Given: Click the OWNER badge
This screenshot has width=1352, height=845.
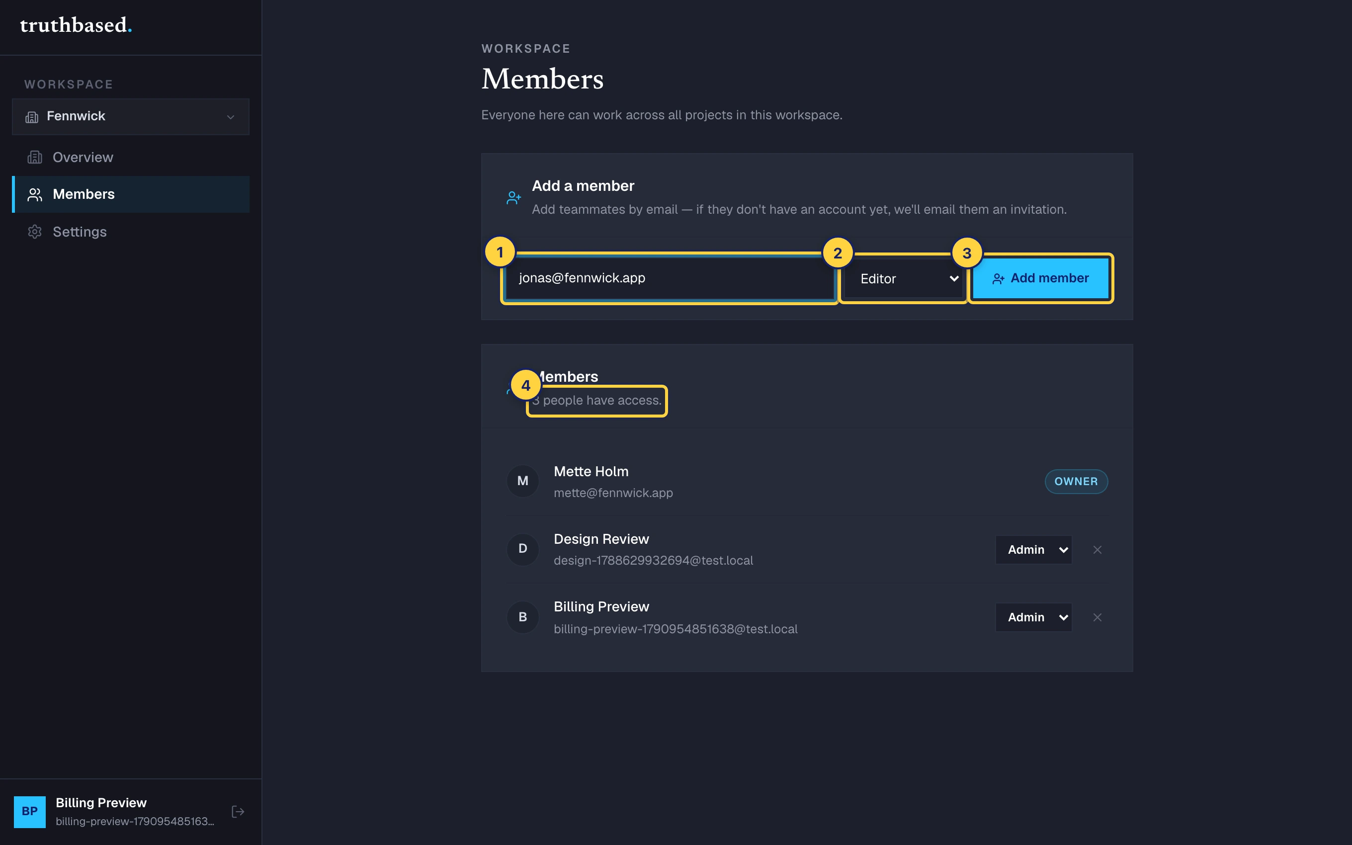Looking at the screenshot, I should pyautogui.click(x=1076, y=481).
